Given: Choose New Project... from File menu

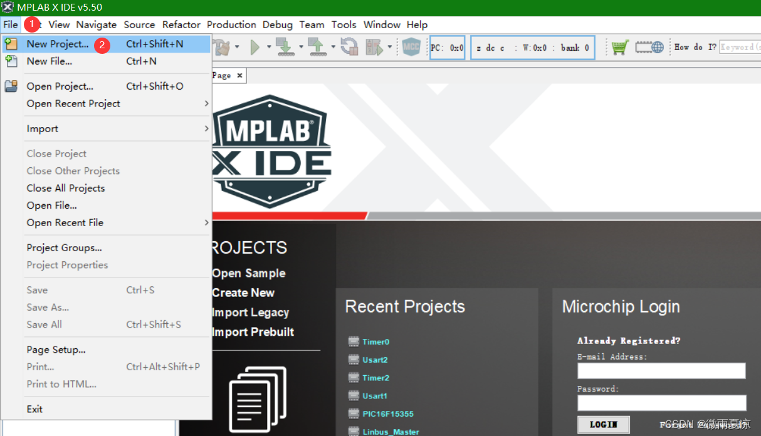Looking at the screenshot, I should click(106, 44).
